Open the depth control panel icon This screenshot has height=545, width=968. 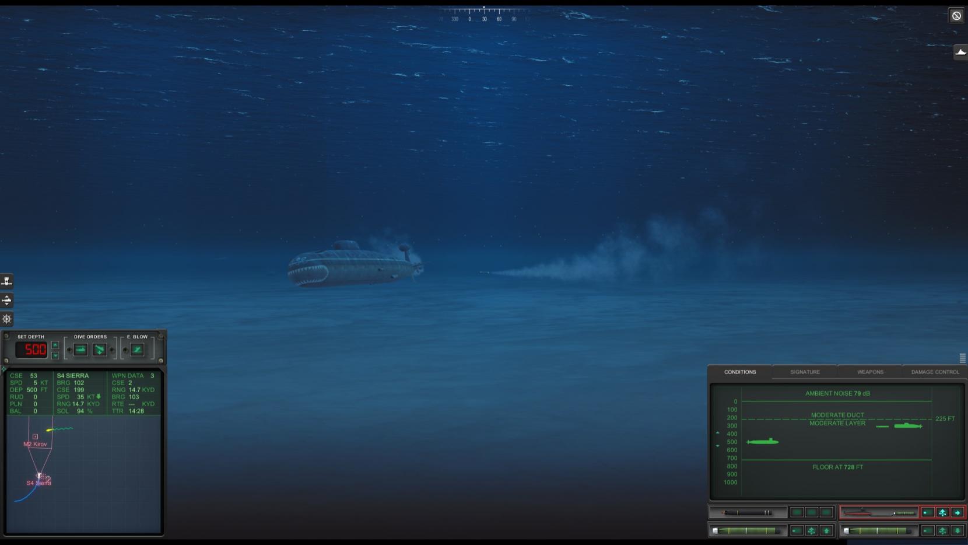(6, 300)
